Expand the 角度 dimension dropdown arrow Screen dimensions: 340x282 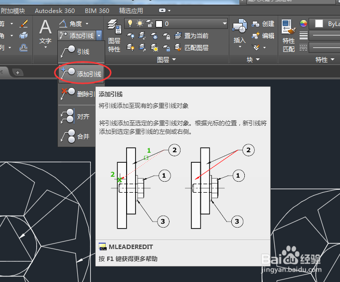tap(87, 23)
